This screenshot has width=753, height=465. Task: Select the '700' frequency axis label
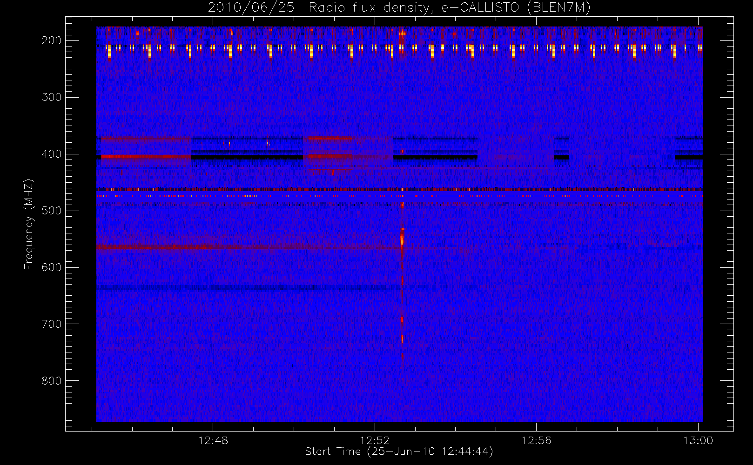[52, 324]
